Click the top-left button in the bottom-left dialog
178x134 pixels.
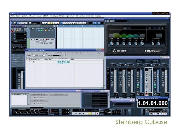[40, 95]
